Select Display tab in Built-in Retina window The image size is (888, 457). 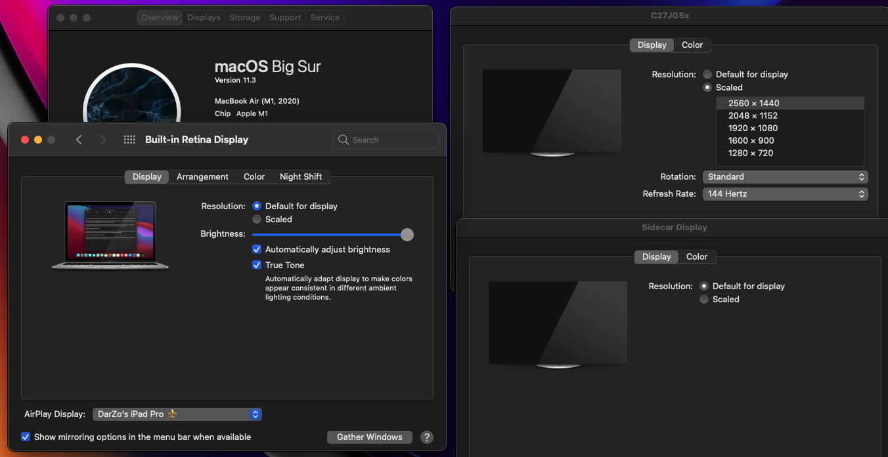(147, 177)
